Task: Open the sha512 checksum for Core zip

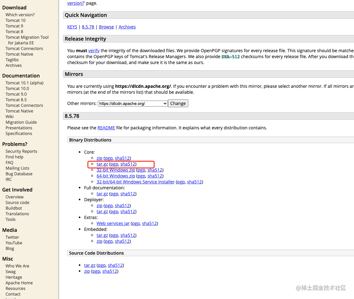Action: (x=122, y=158)
